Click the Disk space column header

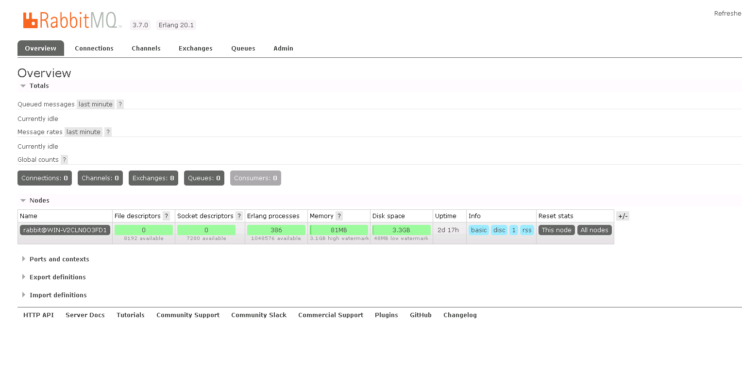(388, 216)
